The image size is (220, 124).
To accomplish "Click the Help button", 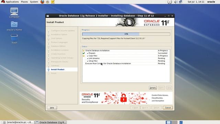I will 52,108.
